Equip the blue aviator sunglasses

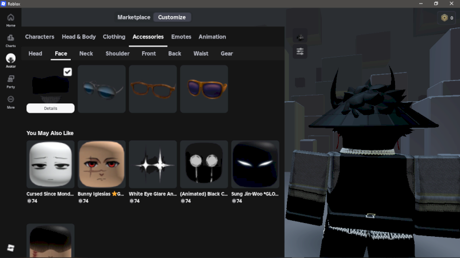coord(102,89)
